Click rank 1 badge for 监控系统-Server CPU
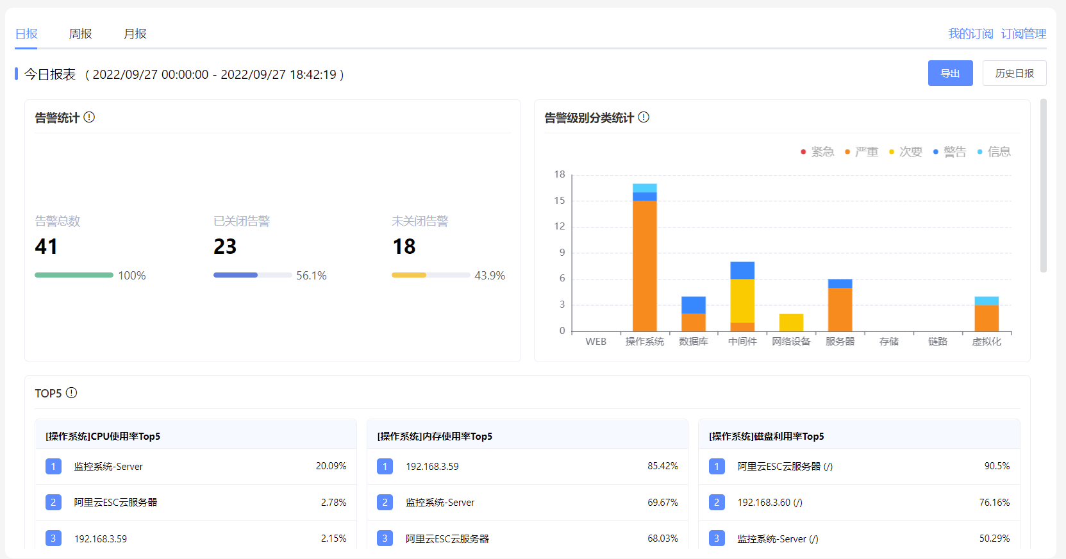The width and height of the screenshot is (1066, 559). (x=53, y=466)
